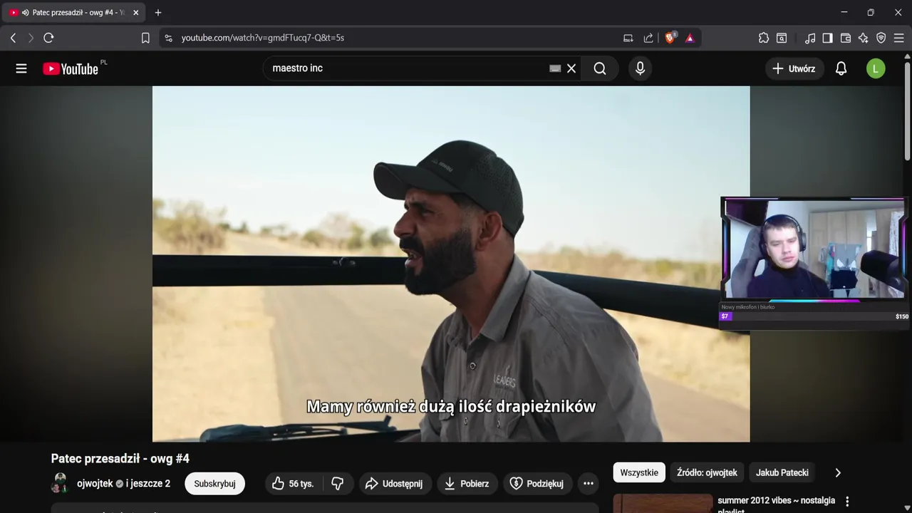The height and width of the screenshot is (513, 912).
Task: Open Brave Wallet icon
Action: click(846, 38)
